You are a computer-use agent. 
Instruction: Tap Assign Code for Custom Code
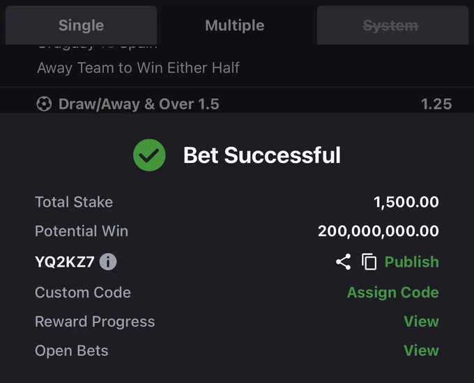393,292
